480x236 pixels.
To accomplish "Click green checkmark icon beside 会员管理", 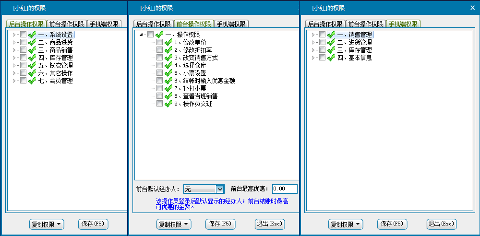I will 32,81.
